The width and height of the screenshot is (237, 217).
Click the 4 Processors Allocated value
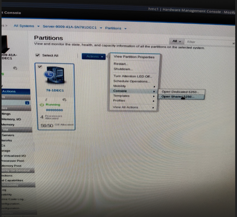pos(51,117)
